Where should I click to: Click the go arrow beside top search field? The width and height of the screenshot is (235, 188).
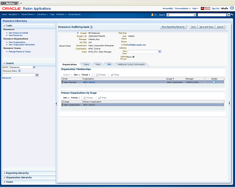point(228,15)
